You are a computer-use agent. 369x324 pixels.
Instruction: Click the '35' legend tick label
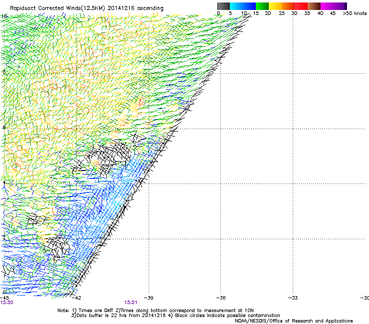pyautogui.click(x=307, y=13)
